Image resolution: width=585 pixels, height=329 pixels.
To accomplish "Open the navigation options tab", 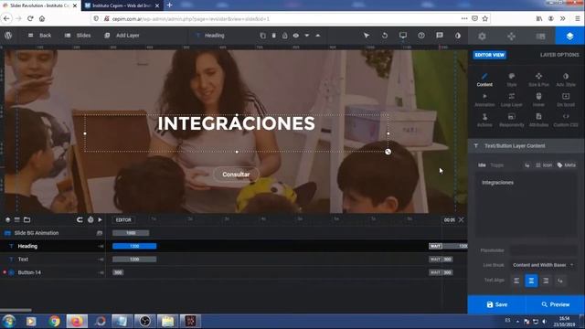I will (x=511, y=36).
